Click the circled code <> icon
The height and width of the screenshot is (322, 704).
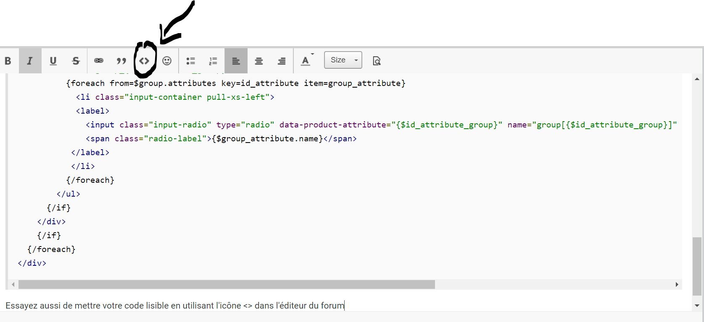coord(144,61)
